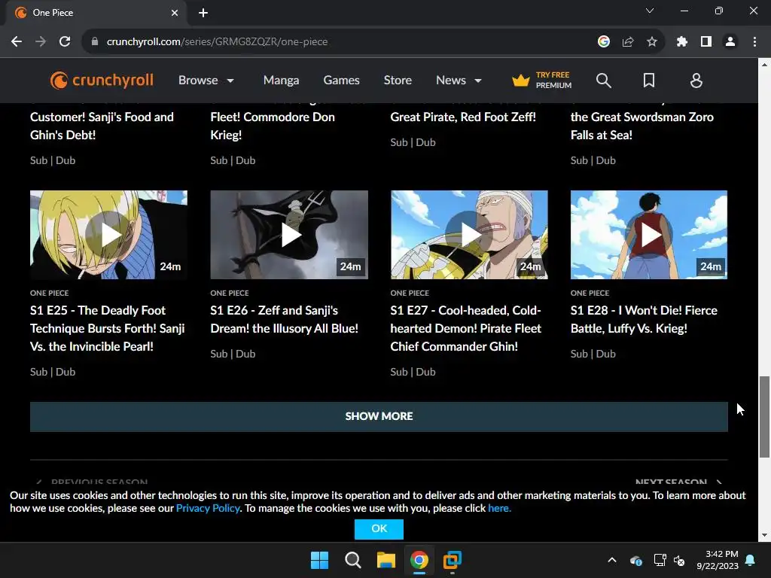Viewport: 771px width, 578px height.
Task: Click the page vertical scrollbar thumb
Action: 764,417
